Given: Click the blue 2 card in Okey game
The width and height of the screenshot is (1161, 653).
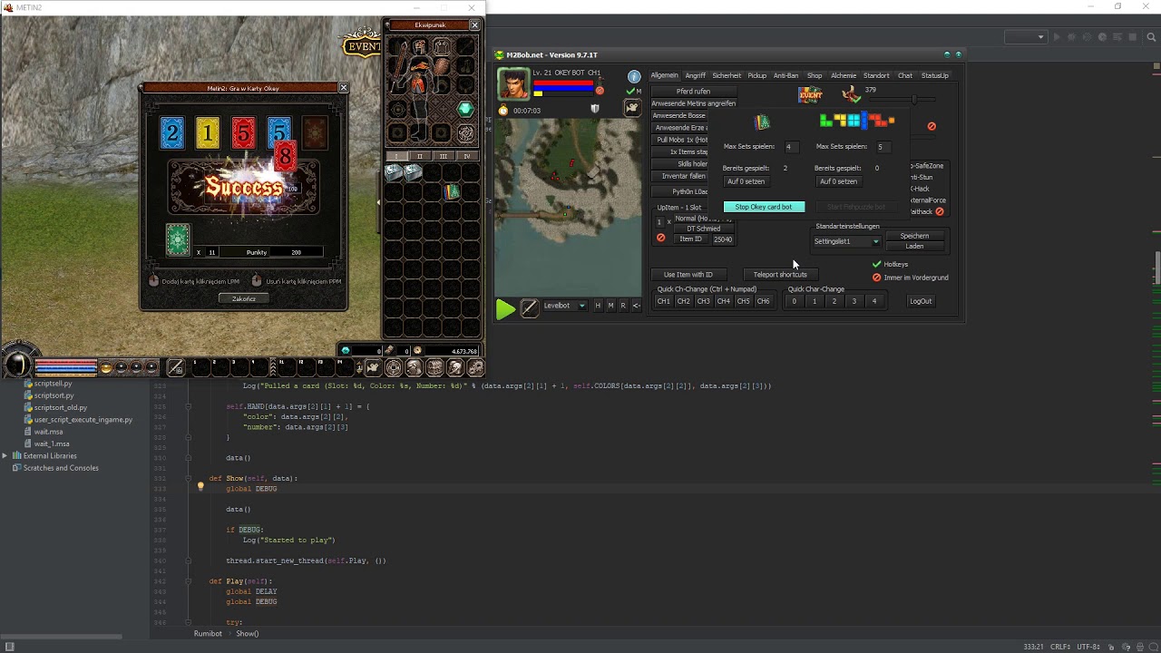Looking at the screenshot, I should tap(171, 133).
